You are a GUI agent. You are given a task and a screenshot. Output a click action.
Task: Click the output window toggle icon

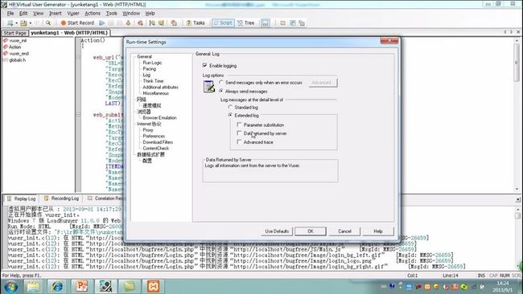click(266, 22)
